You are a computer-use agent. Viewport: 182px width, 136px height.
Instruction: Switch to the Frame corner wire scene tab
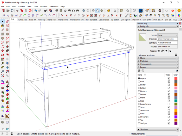77,20
